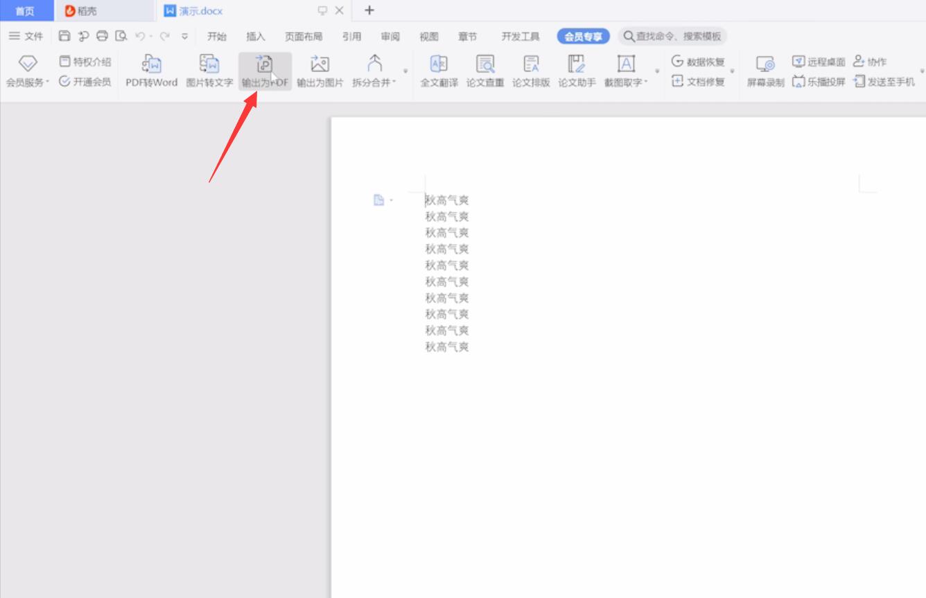Viewport: 926px width, 598px height.
Task: Start 屏幕录制 recorder
Action: (x=765, y=71)
